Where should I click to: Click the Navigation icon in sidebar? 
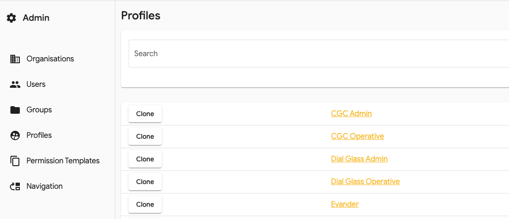[x=15, y=186]
